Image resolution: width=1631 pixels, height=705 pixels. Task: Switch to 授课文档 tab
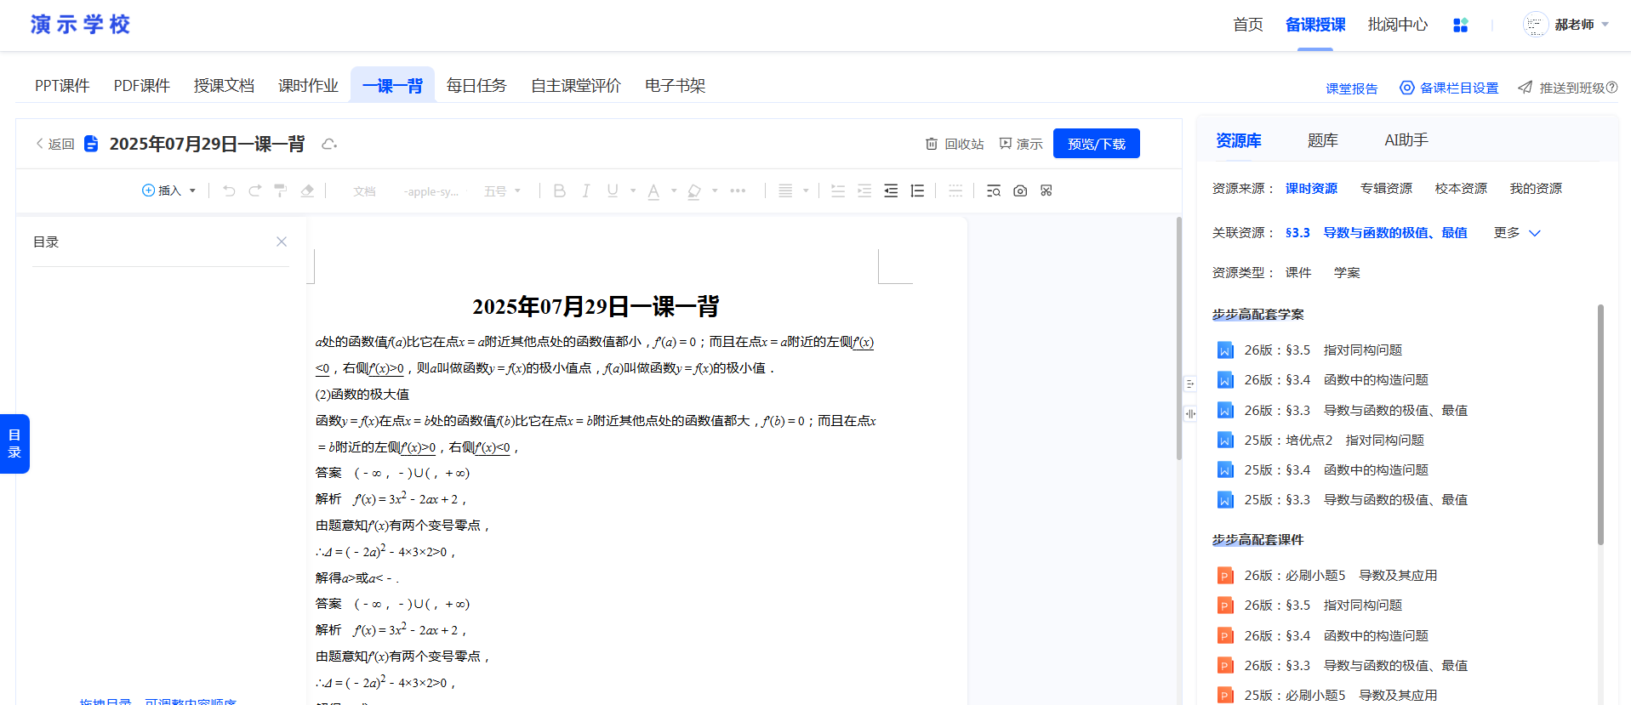click(x=224, y=86)
